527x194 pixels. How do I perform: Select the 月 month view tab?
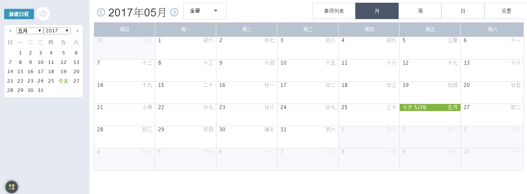pos(377,11)
